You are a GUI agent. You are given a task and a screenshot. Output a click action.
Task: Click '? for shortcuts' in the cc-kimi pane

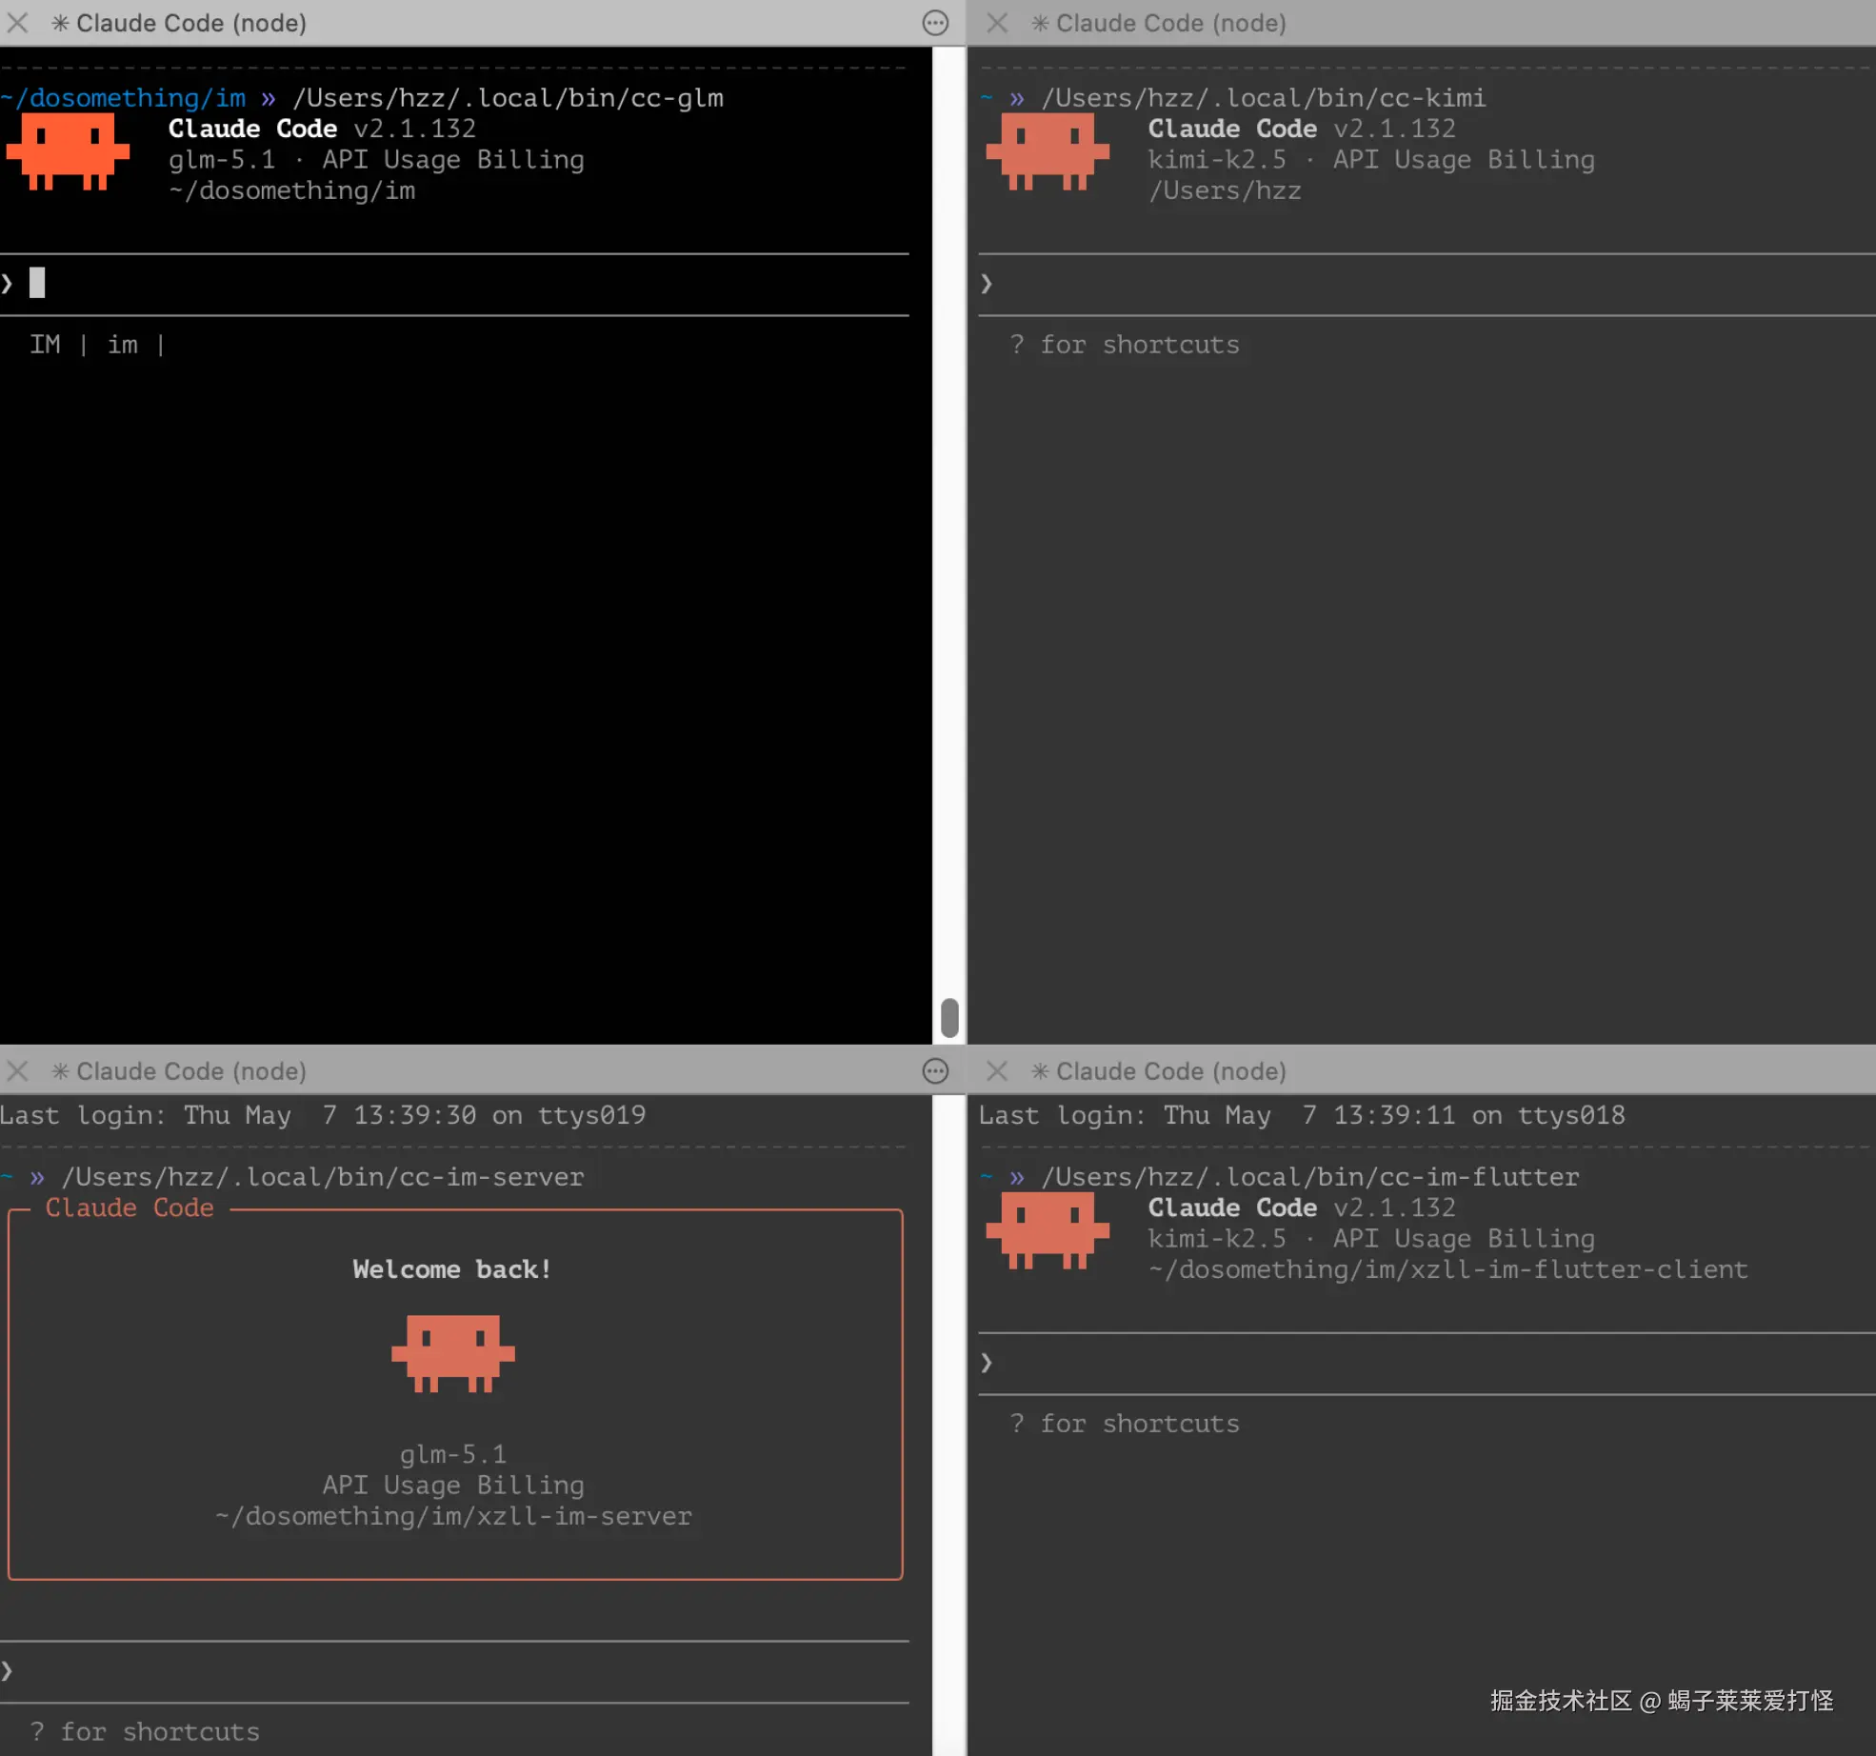(1125, 345)
